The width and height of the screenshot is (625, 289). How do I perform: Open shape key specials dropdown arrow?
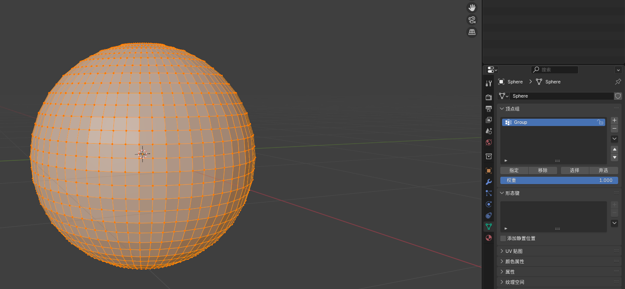(615, 223)
